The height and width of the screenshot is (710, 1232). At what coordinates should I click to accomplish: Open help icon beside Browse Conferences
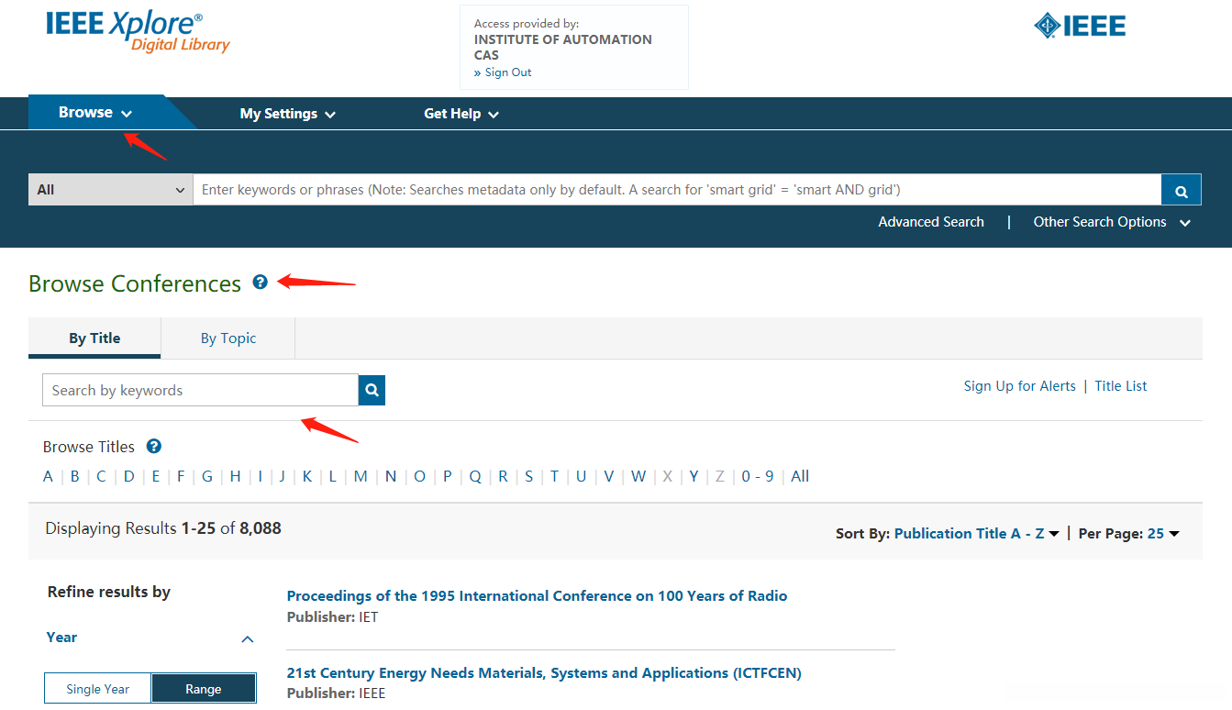pyautogui.click(x=261, y=283)
